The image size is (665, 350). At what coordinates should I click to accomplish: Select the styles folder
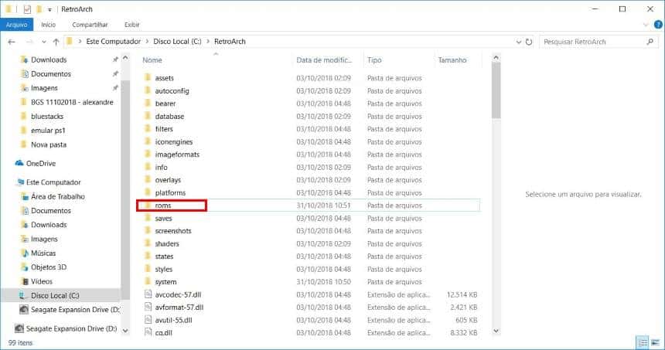[x=163, y=269]
